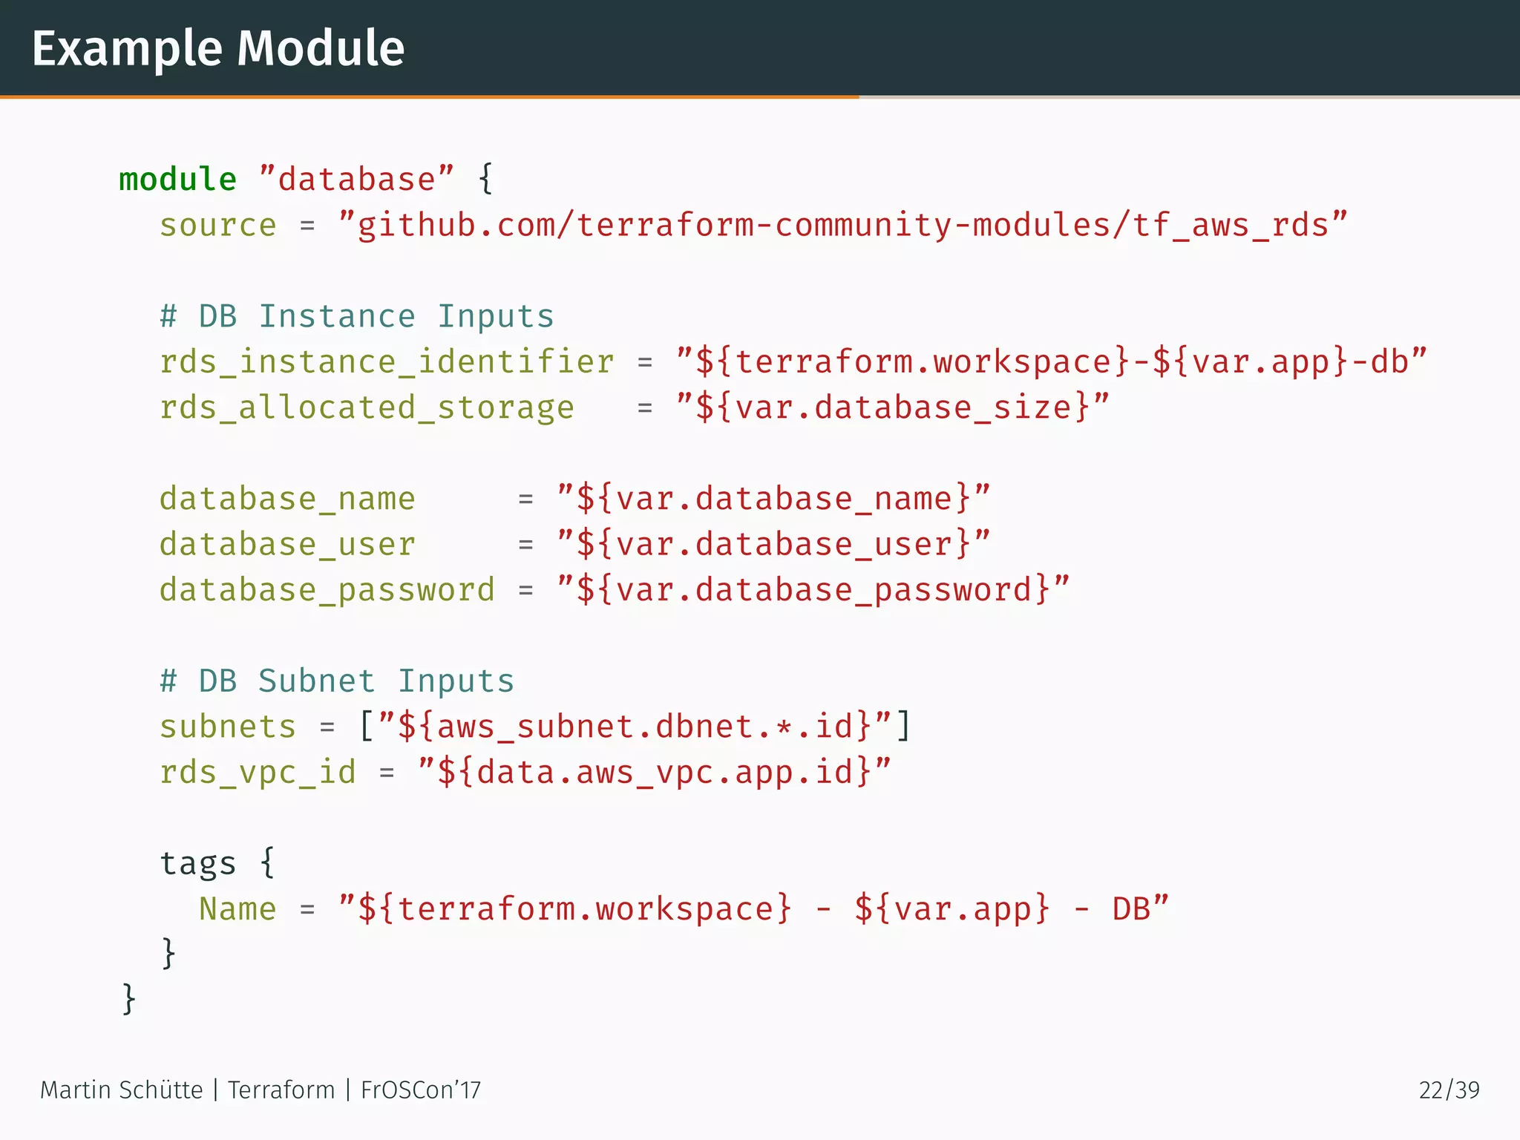Click the "${var.database_user}" value

(x=773, y=545)
